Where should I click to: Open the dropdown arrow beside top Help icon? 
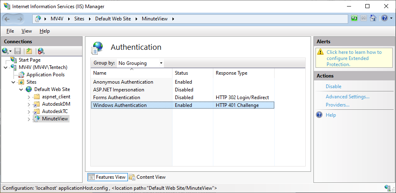coord(391,18)
